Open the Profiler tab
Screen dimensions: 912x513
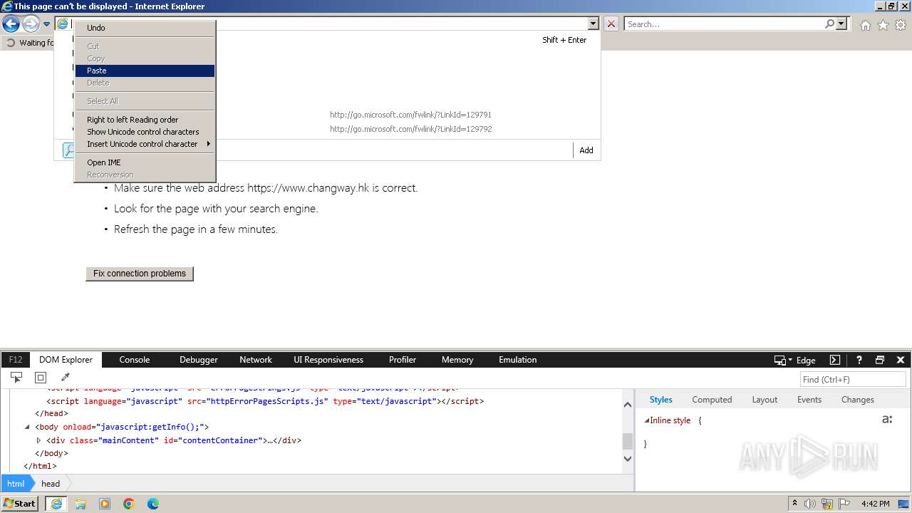click(x=403, y=360)
